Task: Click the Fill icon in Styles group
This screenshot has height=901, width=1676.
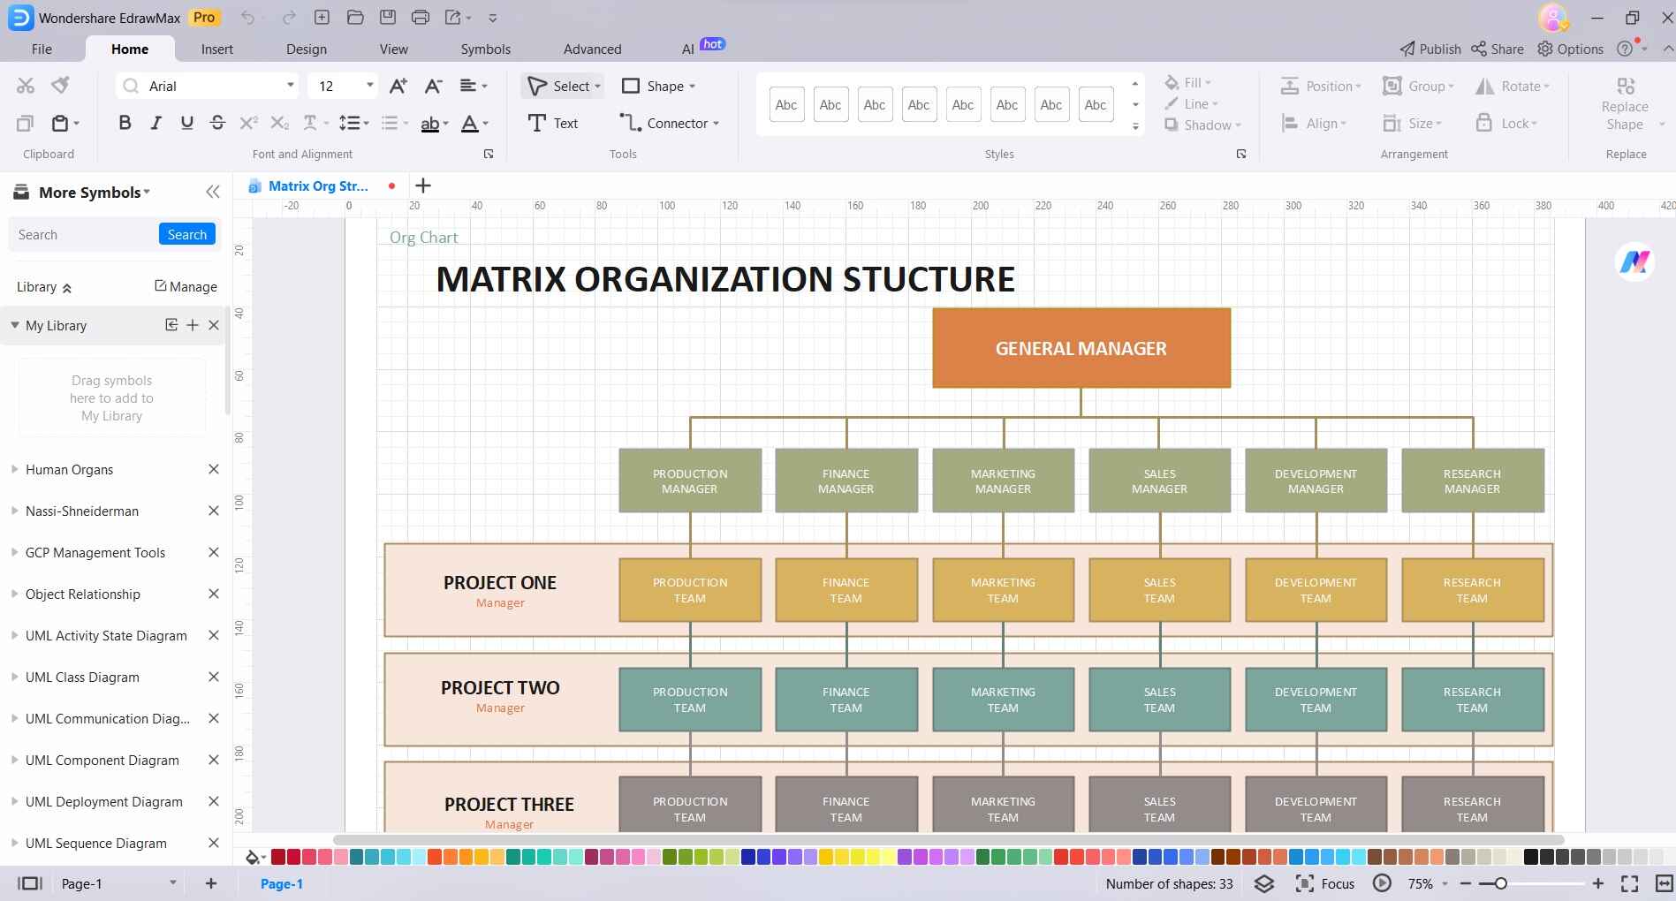Action: [1187, 82]
